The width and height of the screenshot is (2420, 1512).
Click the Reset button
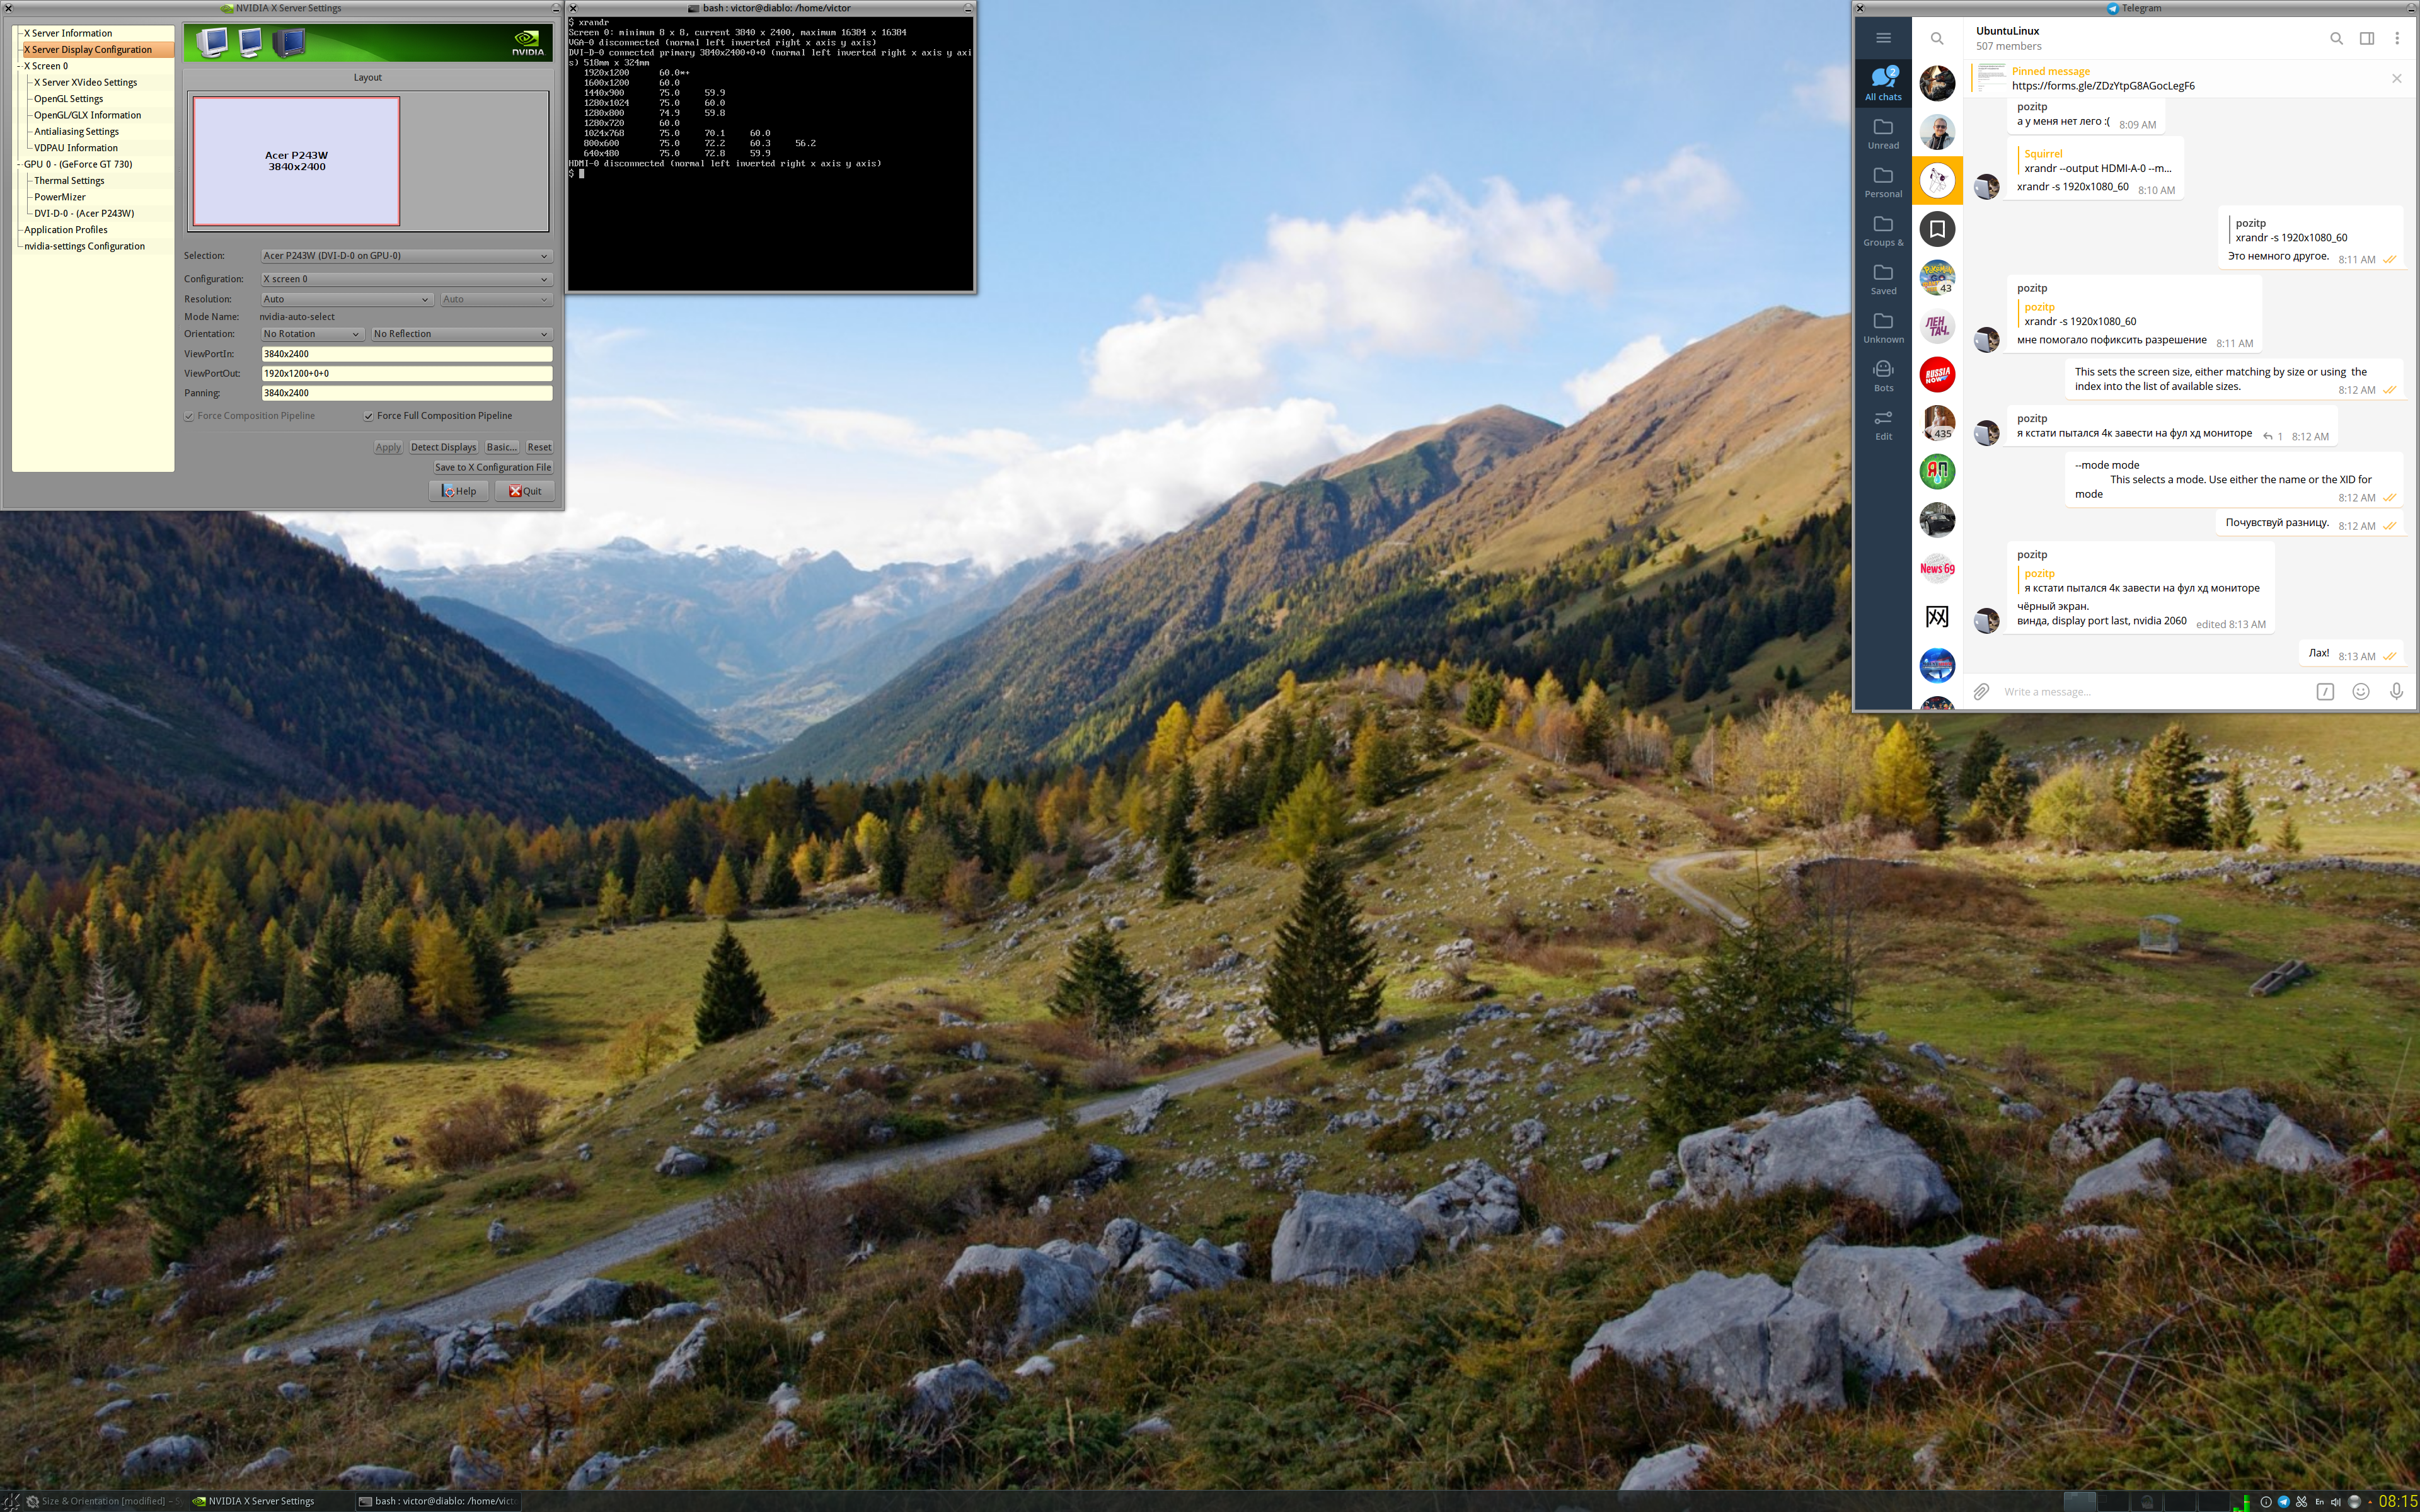point(539,447)
